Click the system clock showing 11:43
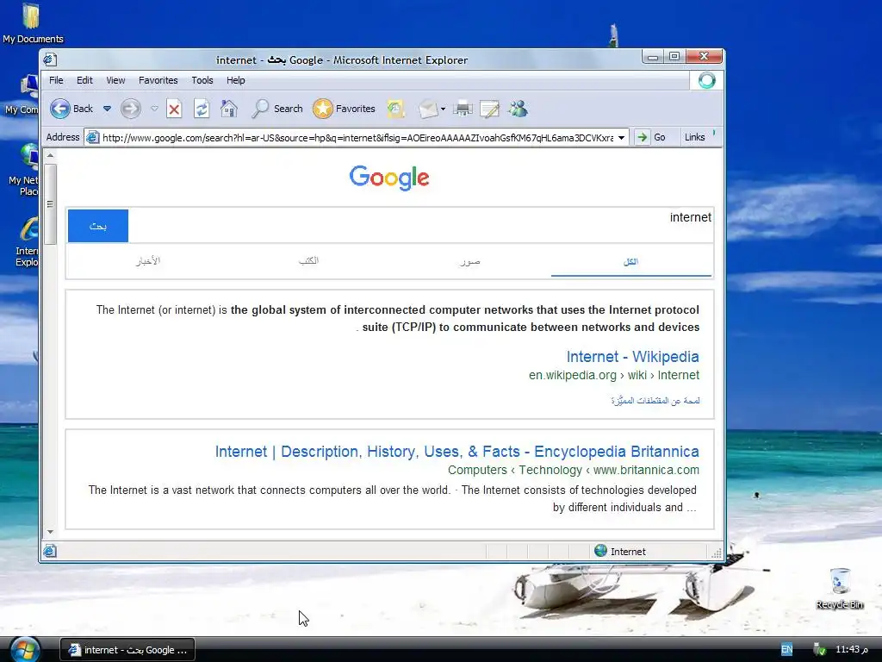 pos(851,650)
